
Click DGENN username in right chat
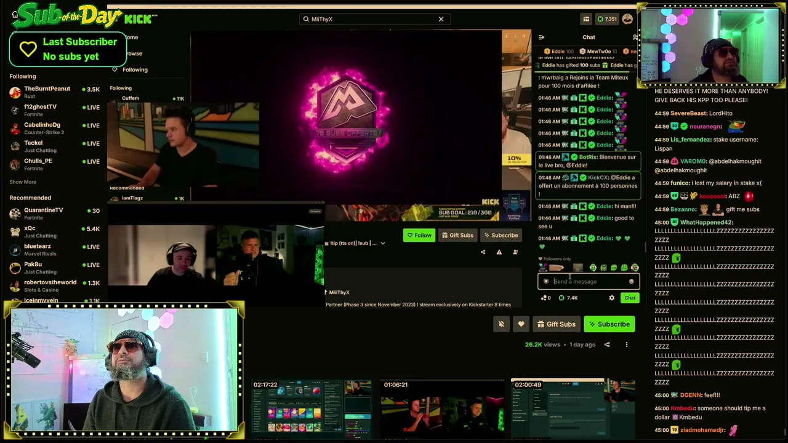coord(691,395)
